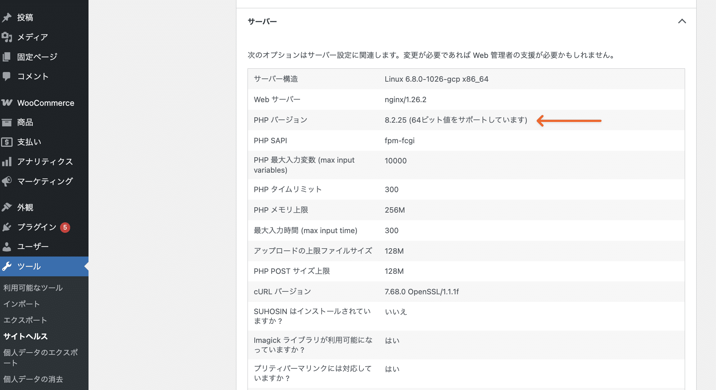Collapse the サーバー section with chevron

pyautogui.click(x=682, y=21)
